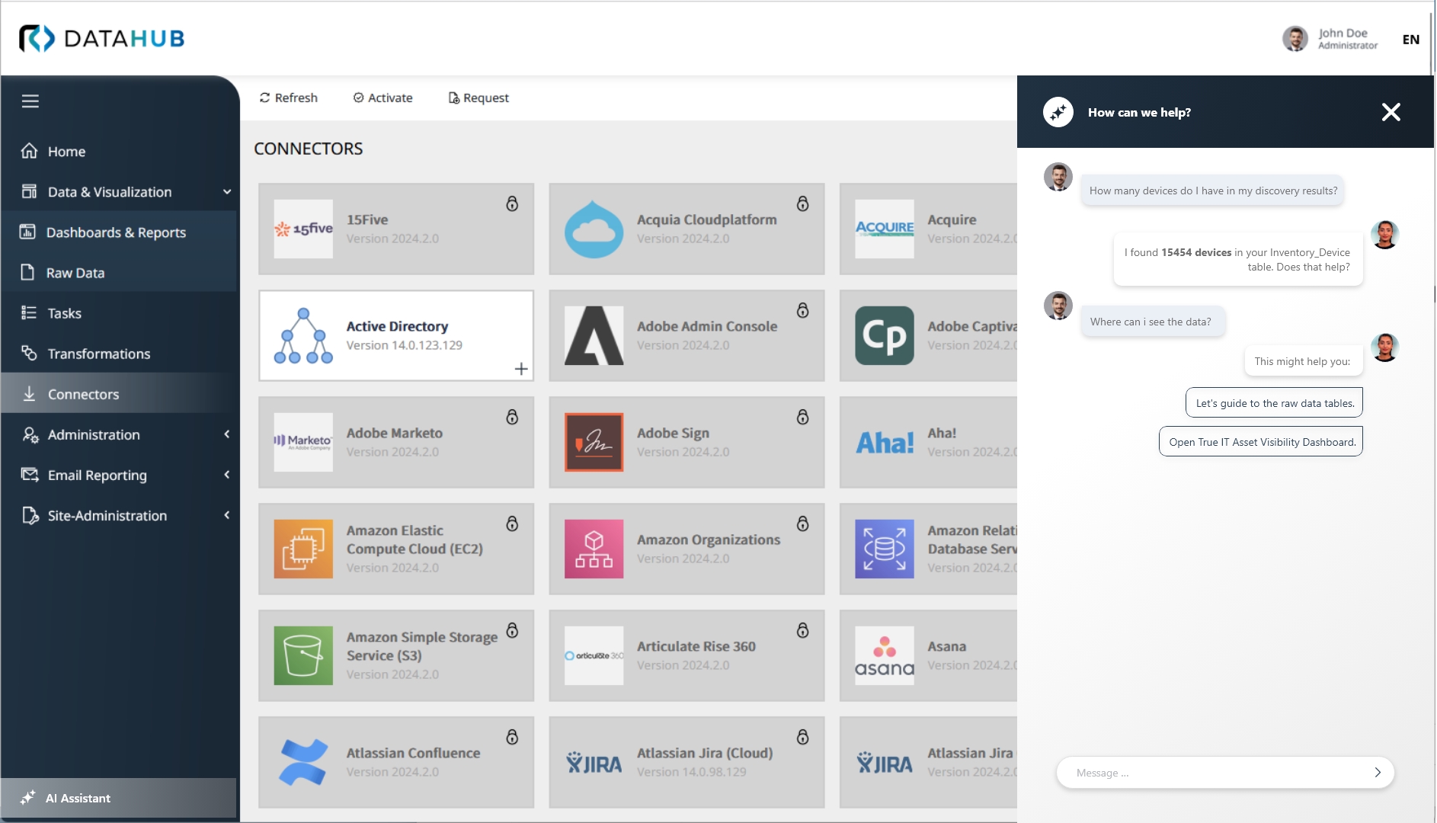Click 'Amazon Simple Storage Service (S3)' title
This screenshot has width=1437, height=823.
(x=422, y=646)
